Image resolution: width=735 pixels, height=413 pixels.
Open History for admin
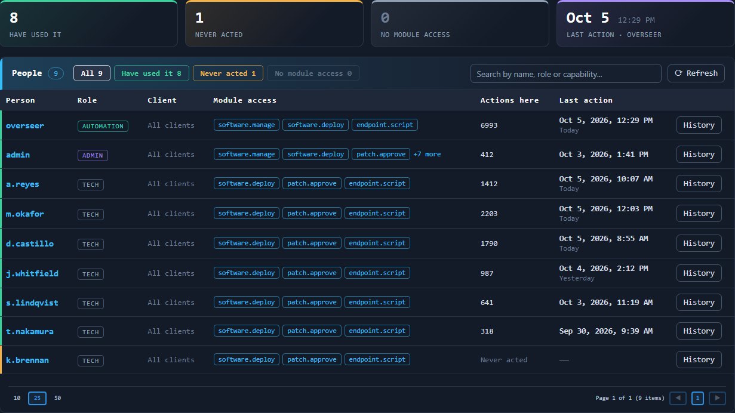coord(699,155)
